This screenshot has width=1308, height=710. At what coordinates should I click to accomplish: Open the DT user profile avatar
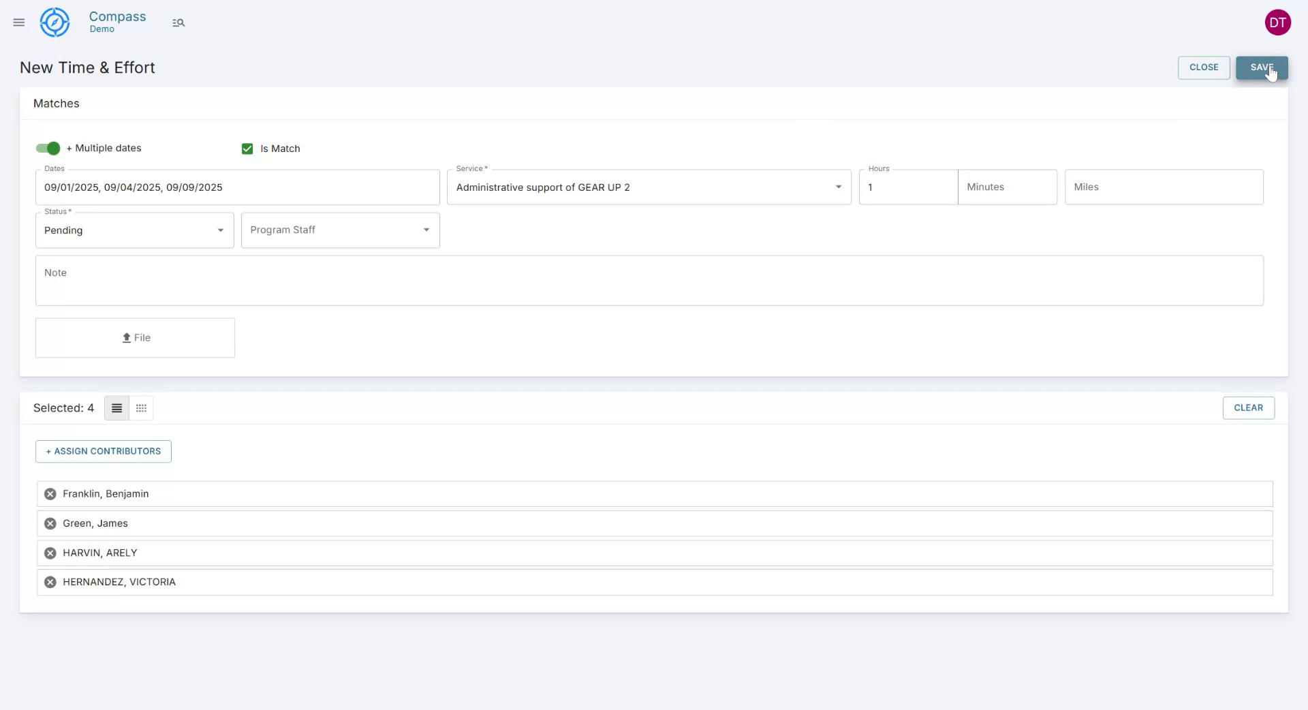tap(1278, 22)
